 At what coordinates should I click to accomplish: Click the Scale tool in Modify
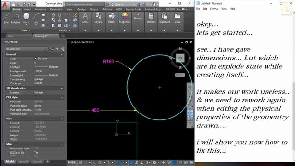pos(59,25)
